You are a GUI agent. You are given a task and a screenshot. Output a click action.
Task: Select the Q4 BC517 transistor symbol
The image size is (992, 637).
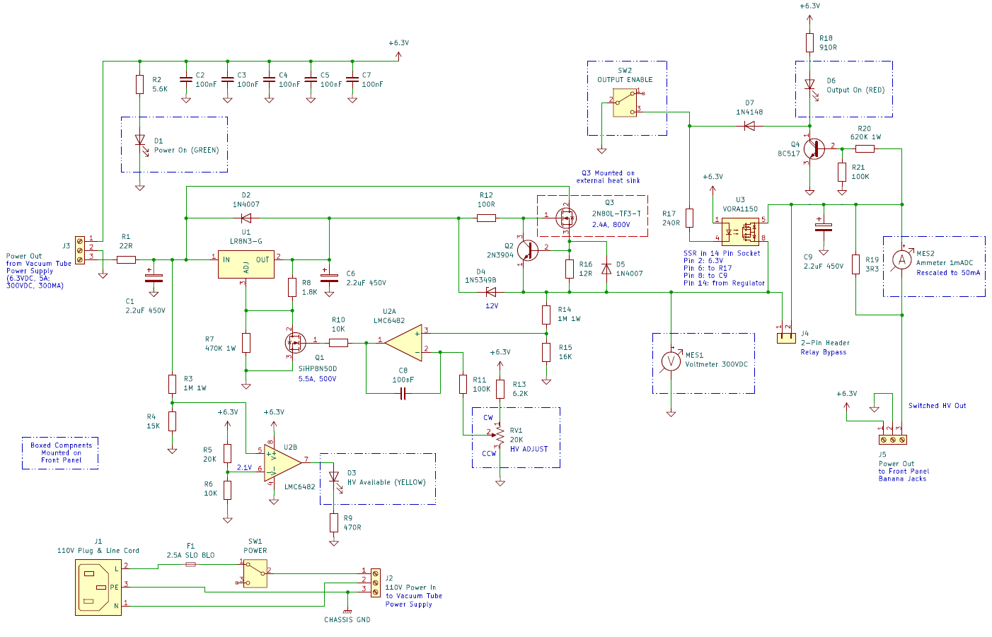pyautogui.click(x=816, y=151)
